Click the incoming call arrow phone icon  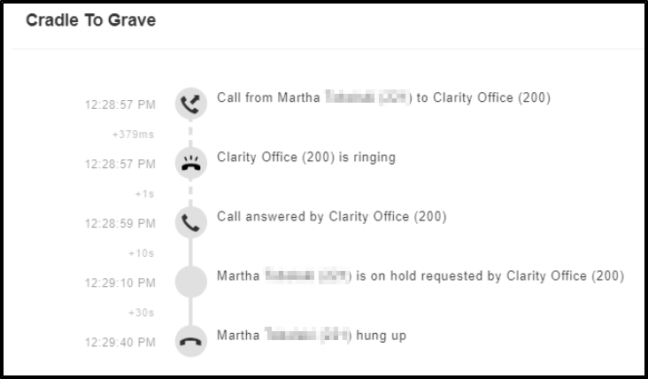coord(190,104)
